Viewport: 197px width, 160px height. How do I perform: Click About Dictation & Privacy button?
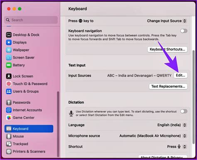[x=163, y=157]
